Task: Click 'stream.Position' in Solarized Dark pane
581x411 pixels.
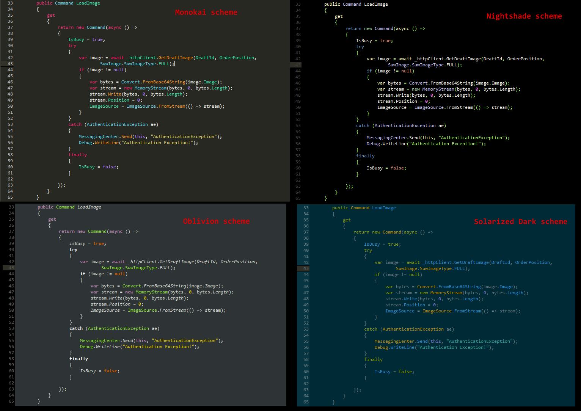Action: tap(405, 305)
